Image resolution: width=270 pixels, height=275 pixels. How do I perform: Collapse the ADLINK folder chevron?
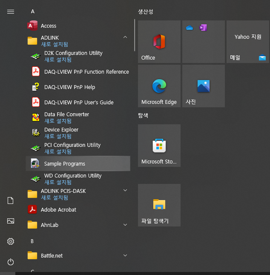[x=125, y=37]
